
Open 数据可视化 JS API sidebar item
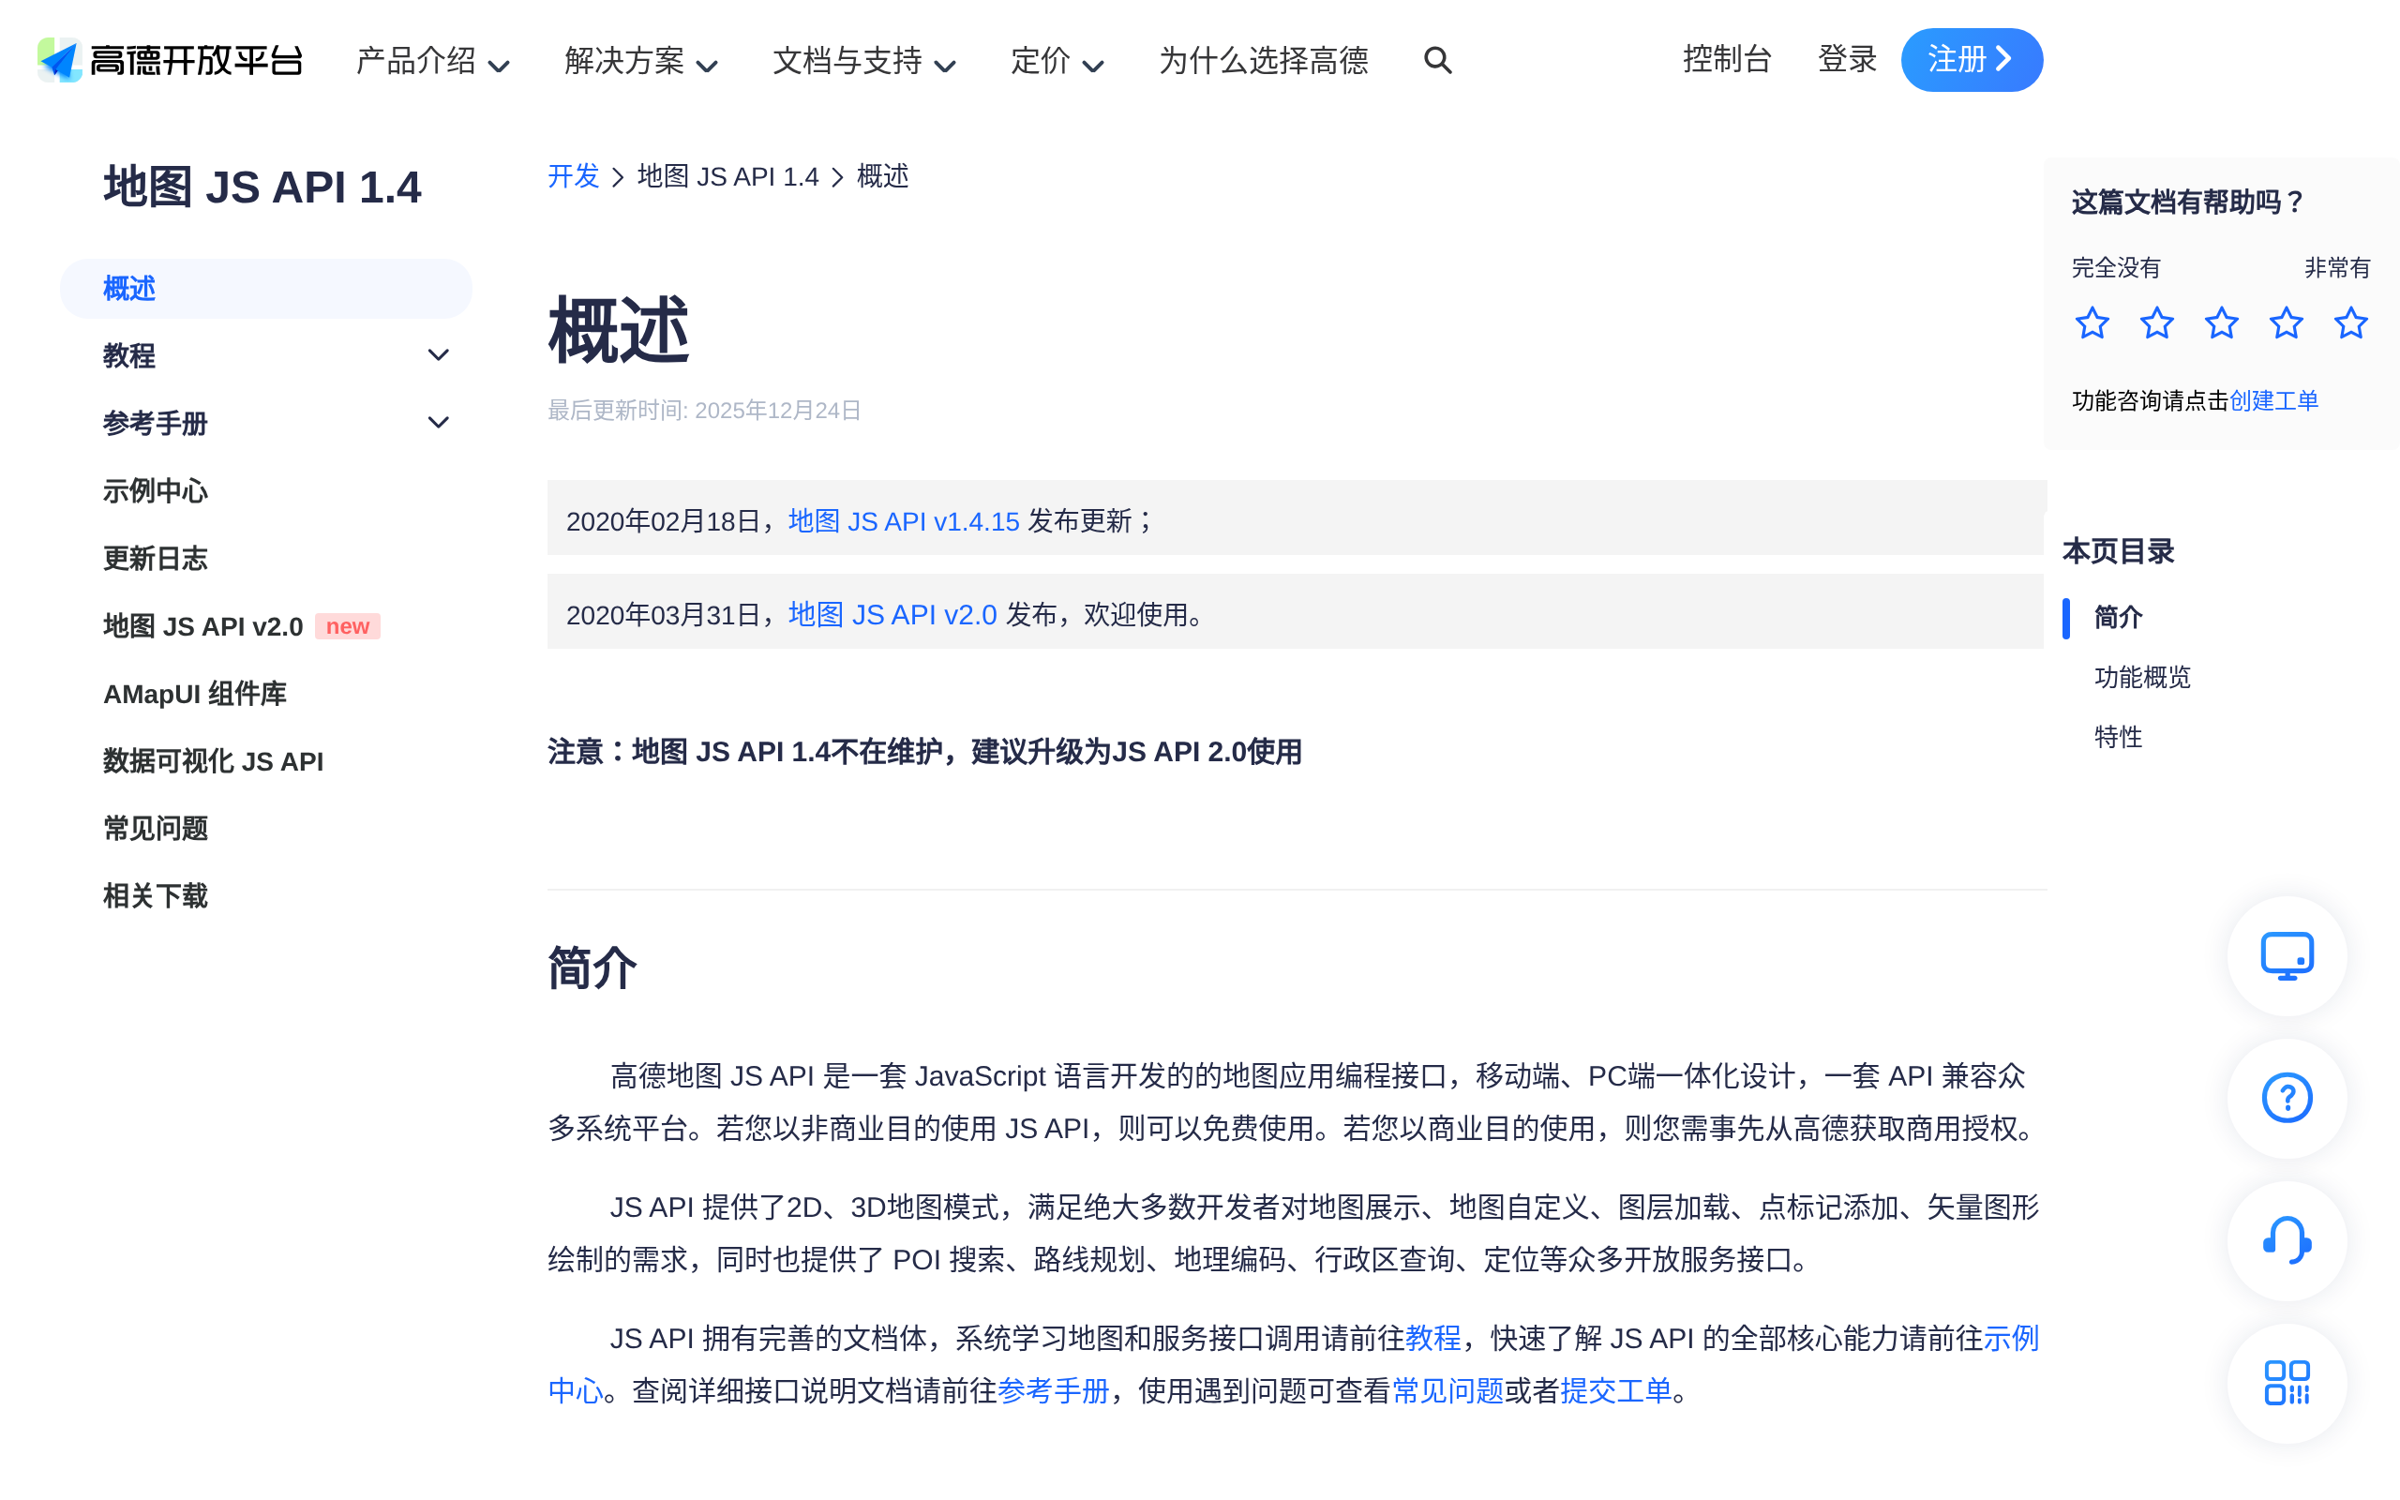[x=213, y=761]
